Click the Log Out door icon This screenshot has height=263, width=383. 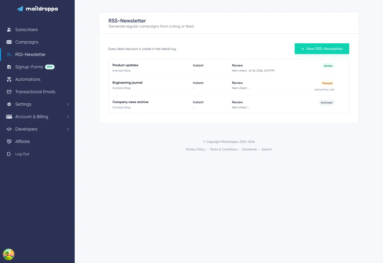(x=9, y=154)
